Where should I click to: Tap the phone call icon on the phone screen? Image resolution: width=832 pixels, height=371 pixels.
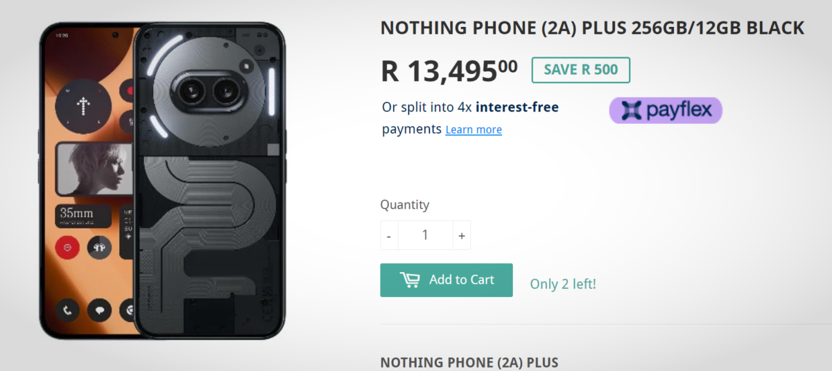pyautogui.click(x=68, y=311)
